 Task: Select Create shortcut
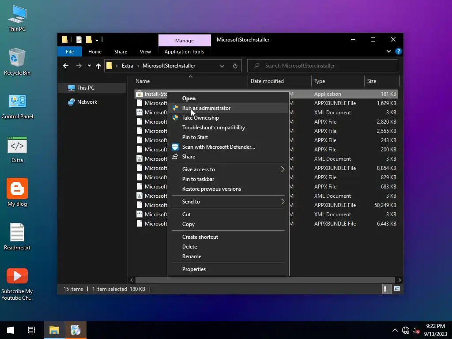coord(228,237)
